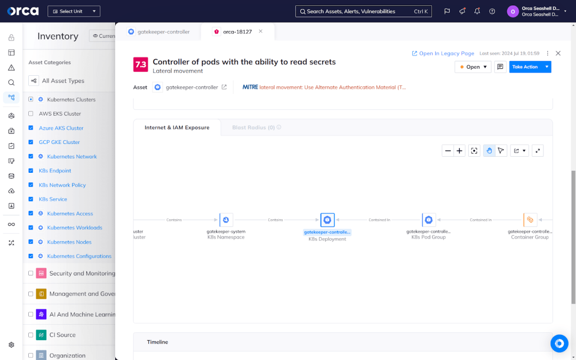This screenshot has height=360, width=576.
Task: Open the search magnifier sidebar icon
Action: [11, 83]
